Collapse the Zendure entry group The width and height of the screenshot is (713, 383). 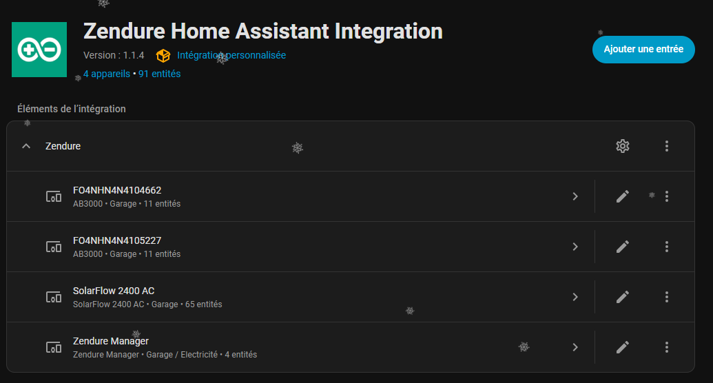point(26,146)
